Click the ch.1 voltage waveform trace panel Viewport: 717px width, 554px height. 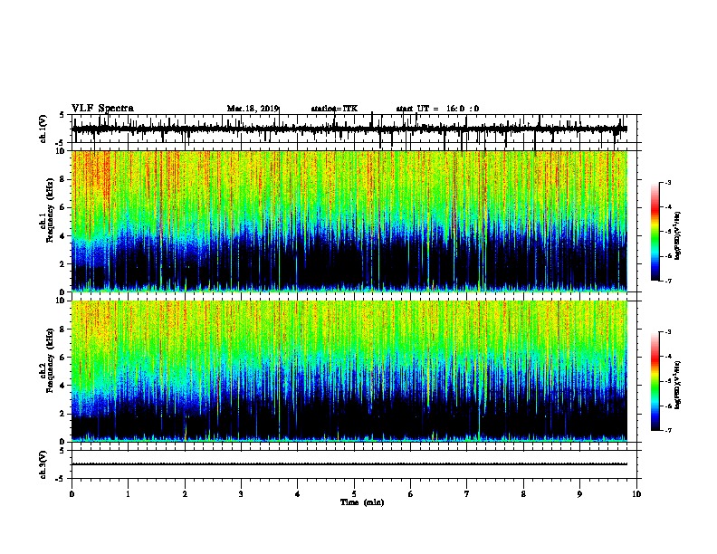[x=354, y=129]
